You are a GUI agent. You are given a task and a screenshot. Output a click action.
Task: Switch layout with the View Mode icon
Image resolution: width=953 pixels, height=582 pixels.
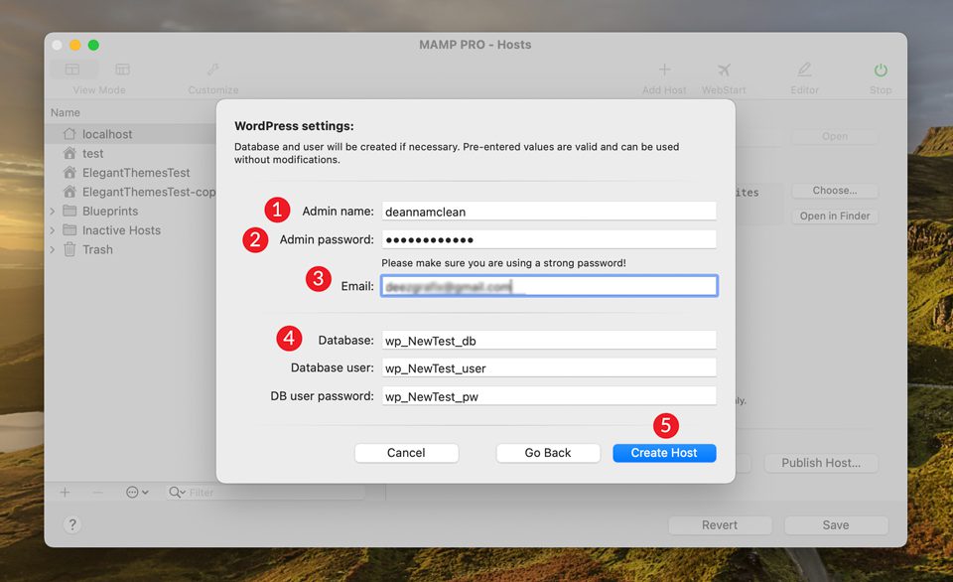(x=73, y=70)
